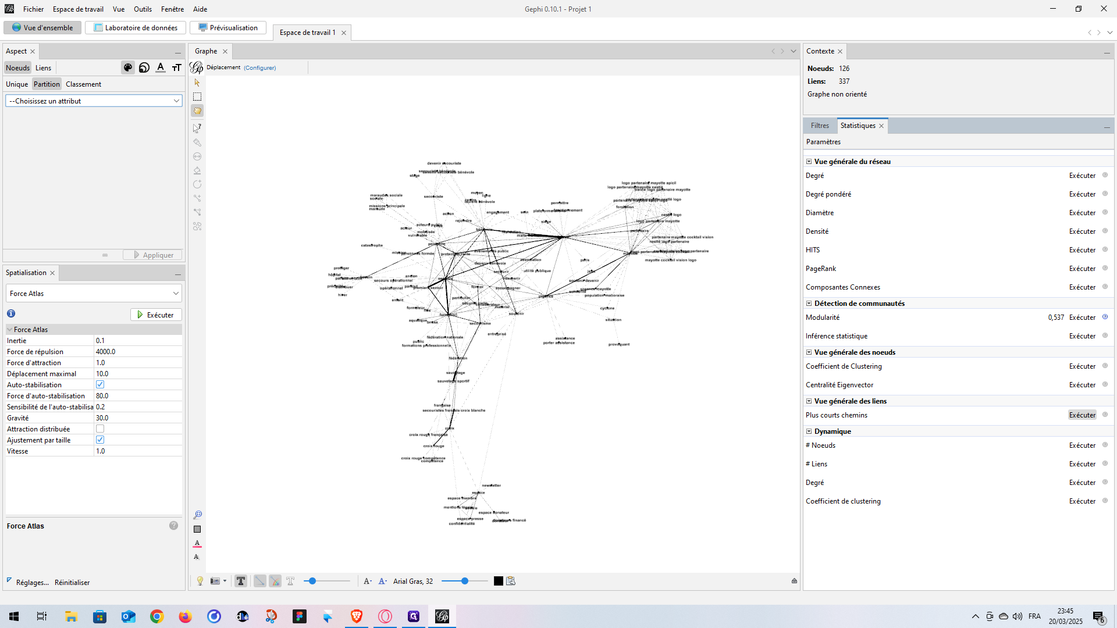Run Exécuter for Diamètre statistic
This screenshot has height=628, width=1117.
(x=1082, y=213)
